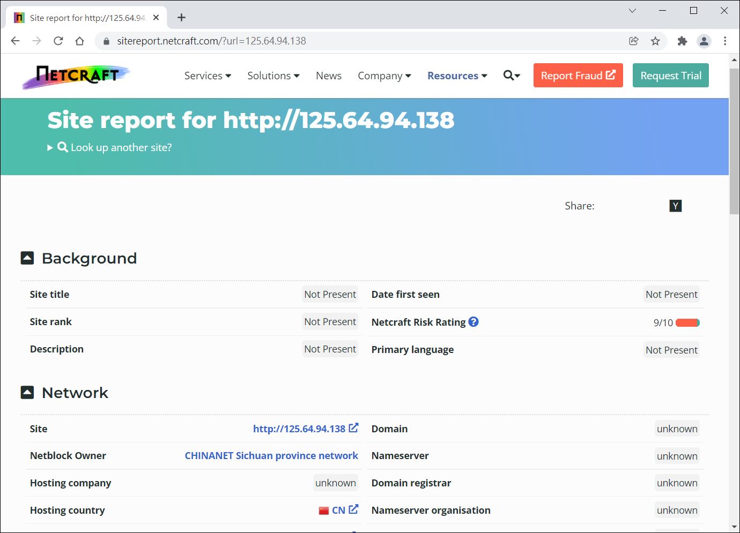This screenshot has height=533, width=740.
Task: Open the Company dropdown menu
Action: click(x=384, y=76)
